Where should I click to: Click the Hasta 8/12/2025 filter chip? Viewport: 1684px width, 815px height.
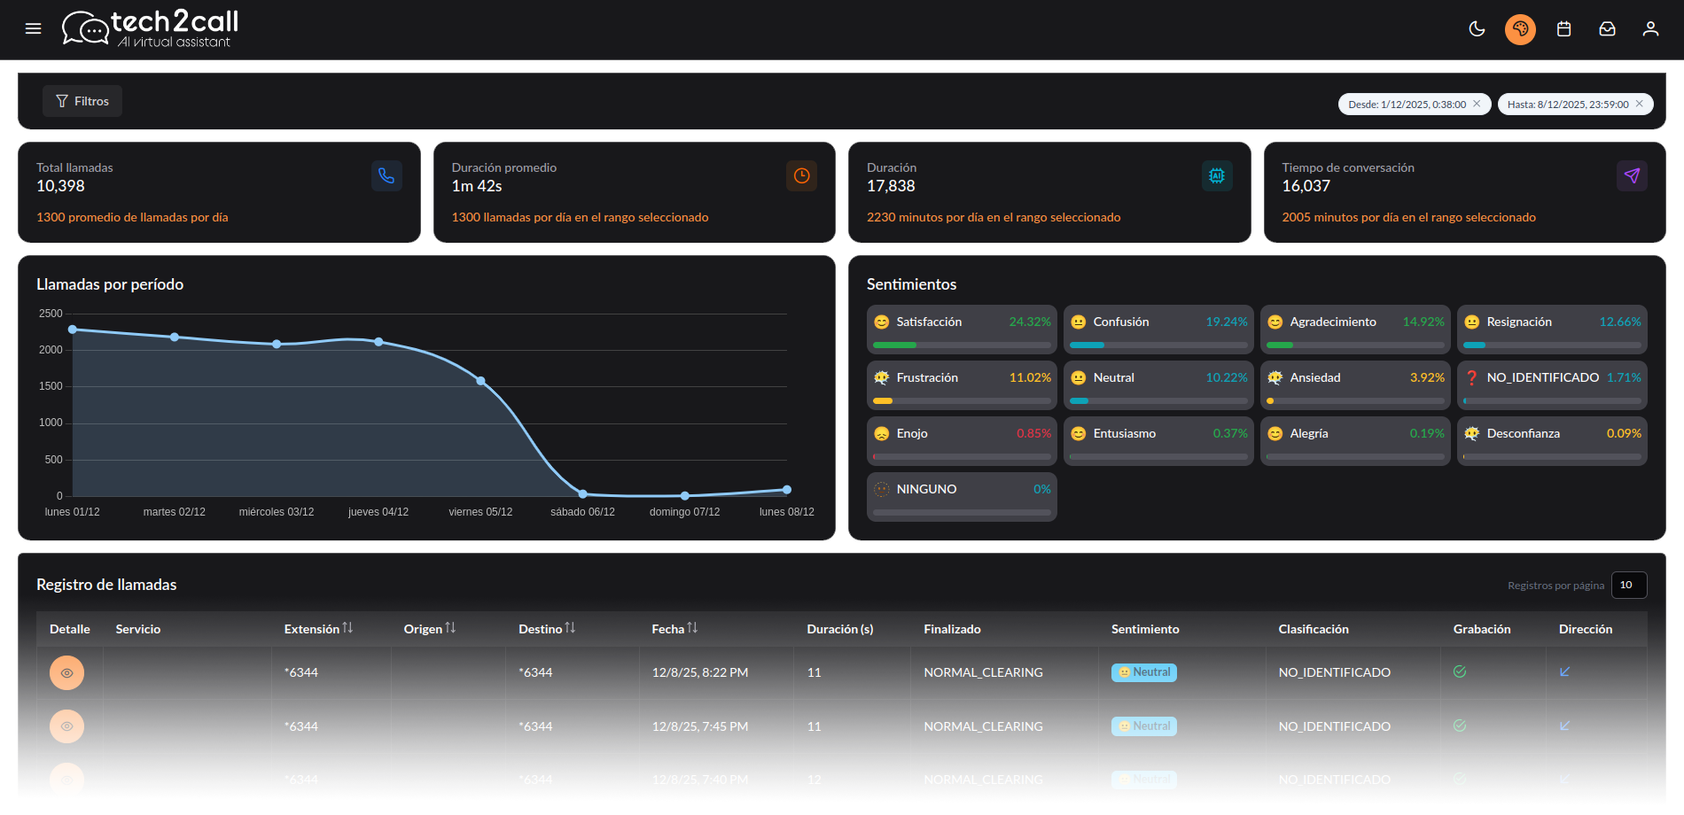tap(1575, 104)
